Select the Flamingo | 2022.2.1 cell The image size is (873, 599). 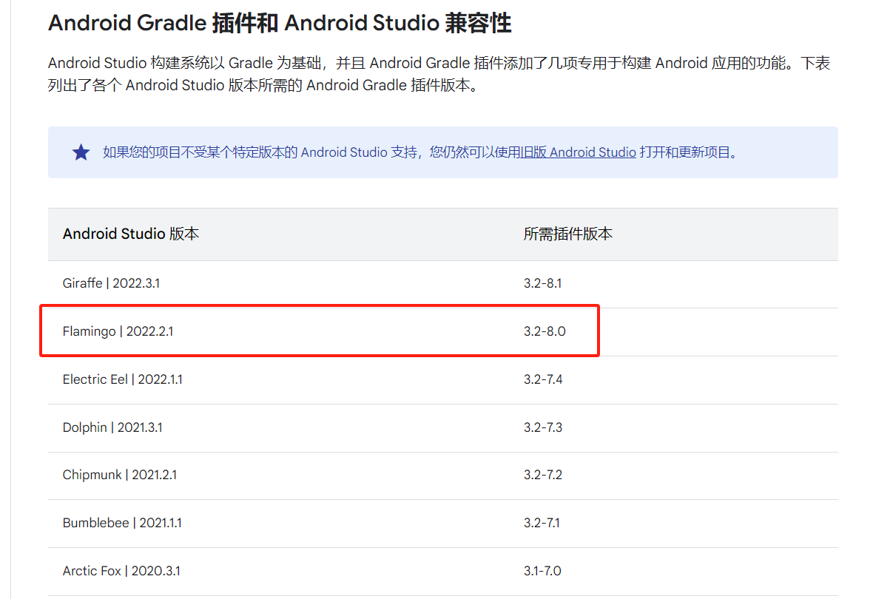[x=118, y=331]
